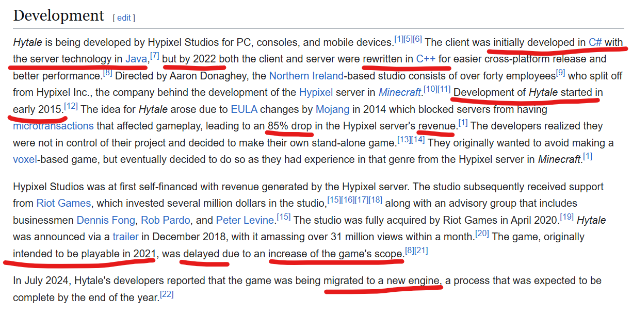This screenshot has width=632, height=315.
Task: Click citation [20] after within a month
Action: click(x=482, y=233)
